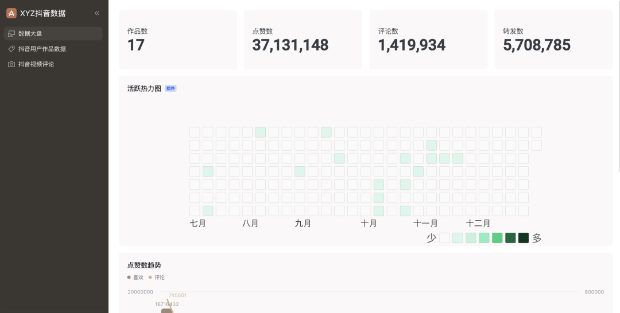Click the tag icon beside 抖音用户作品数据

(x=11, y=49)
